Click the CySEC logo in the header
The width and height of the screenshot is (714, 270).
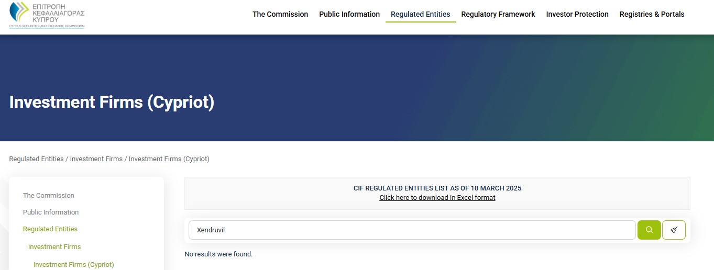tap(47, 15)
